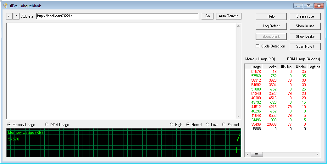Image resolution: width=327 pixels, height=164 pixels.
Task: Select the row with usage 58312
Action: tap(283, 80)
